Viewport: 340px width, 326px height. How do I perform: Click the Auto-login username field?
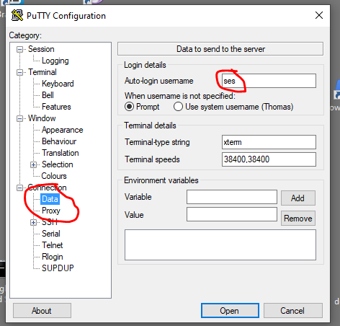click(269, 81)
